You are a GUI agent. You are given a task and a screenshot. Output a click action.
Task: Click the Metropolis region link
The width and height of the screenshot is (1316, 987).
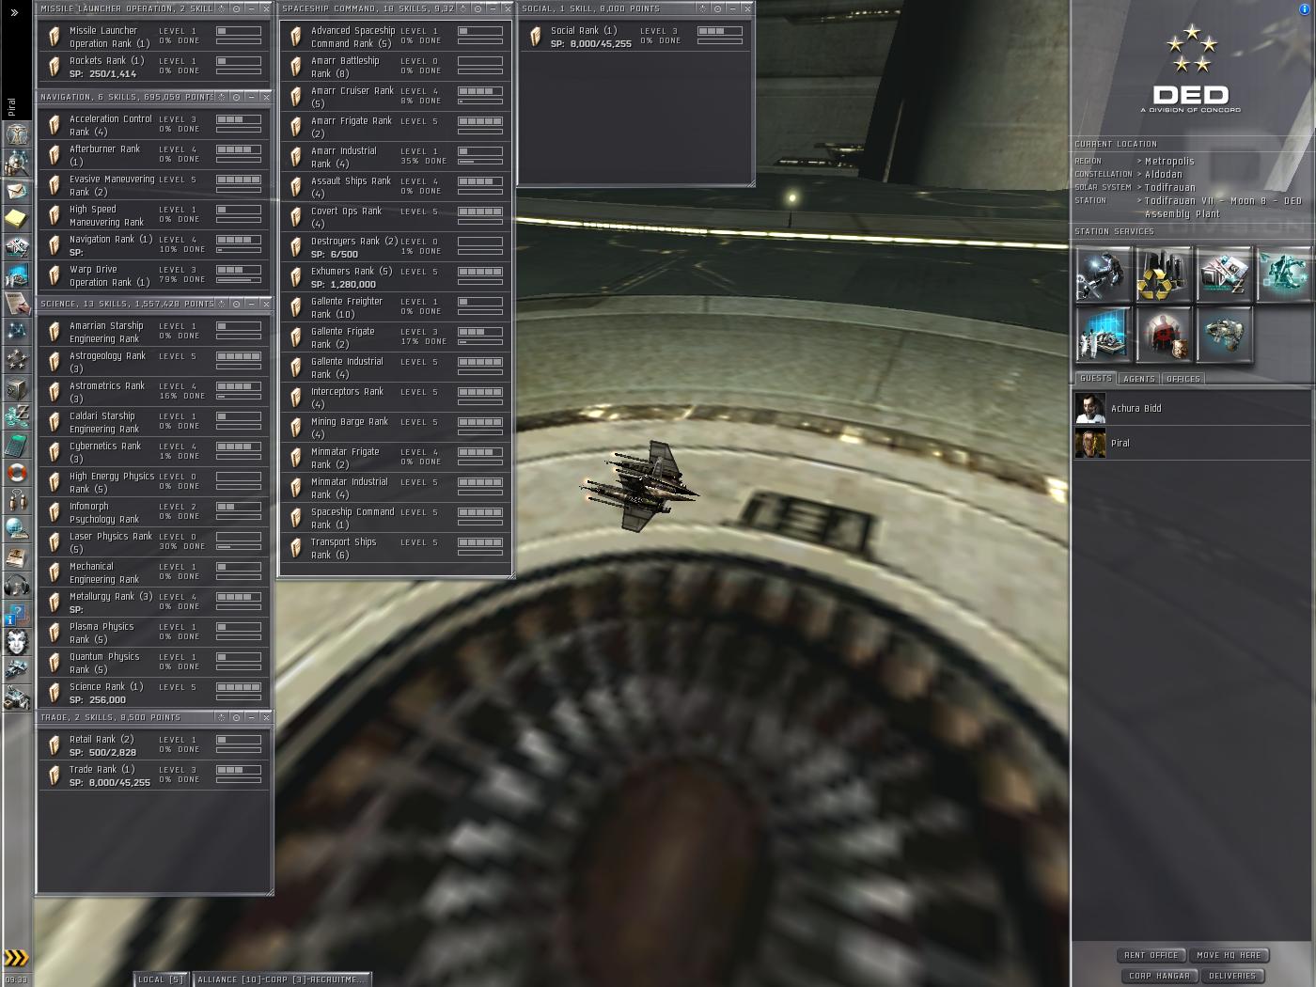point(1169,162)
